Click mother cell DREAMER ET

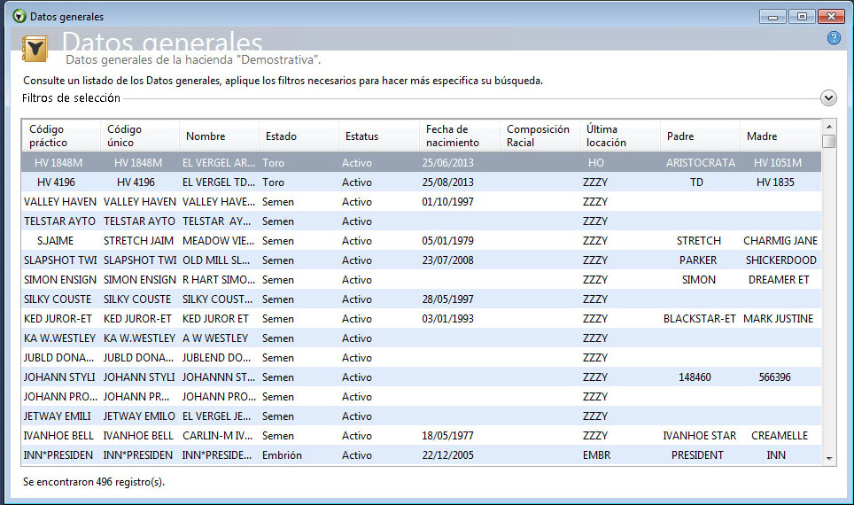[x=779, y=279]
